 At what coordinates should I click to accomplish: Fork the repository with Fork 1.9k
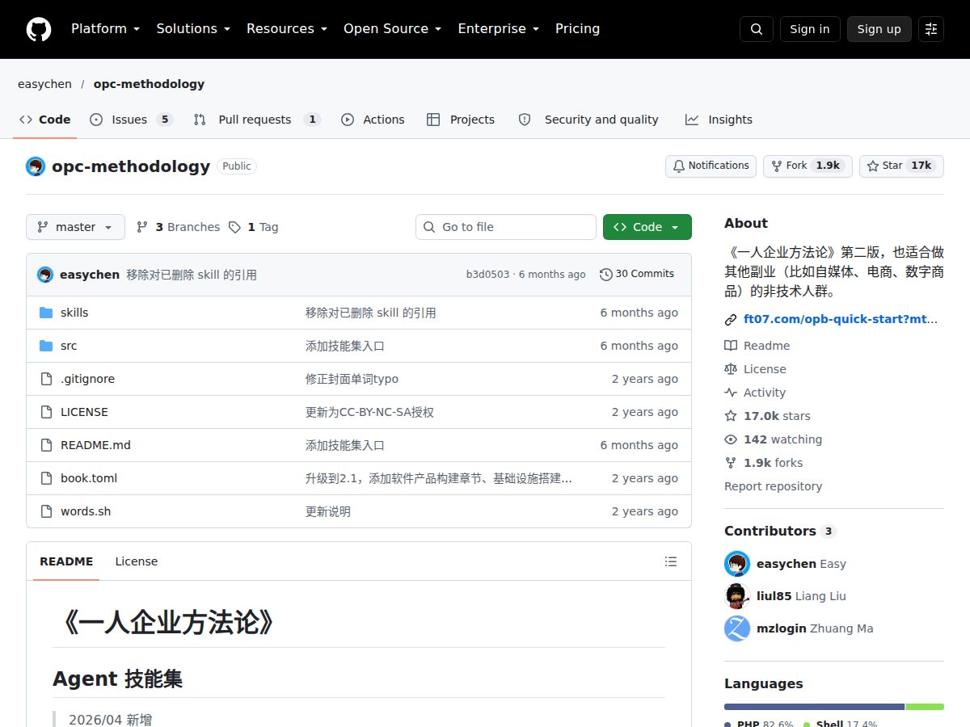[808, 166]
